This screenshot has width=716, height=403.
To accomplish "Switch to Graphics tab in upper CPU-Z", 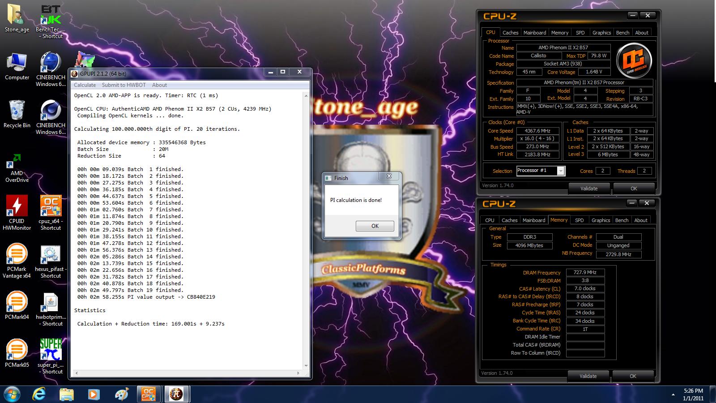I will [x=601, y=33].
